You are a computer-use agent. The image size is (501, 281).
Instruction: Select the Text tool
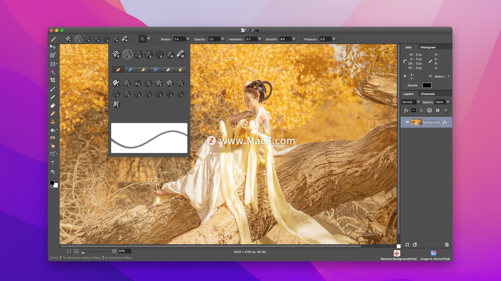coord(53,163)
